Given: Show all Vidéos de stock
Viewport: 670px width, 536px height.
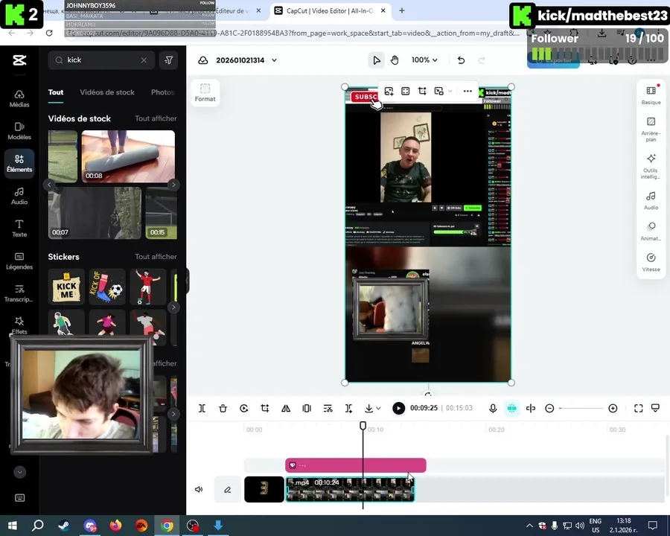Looking at the screenshot, I should 156,118.
